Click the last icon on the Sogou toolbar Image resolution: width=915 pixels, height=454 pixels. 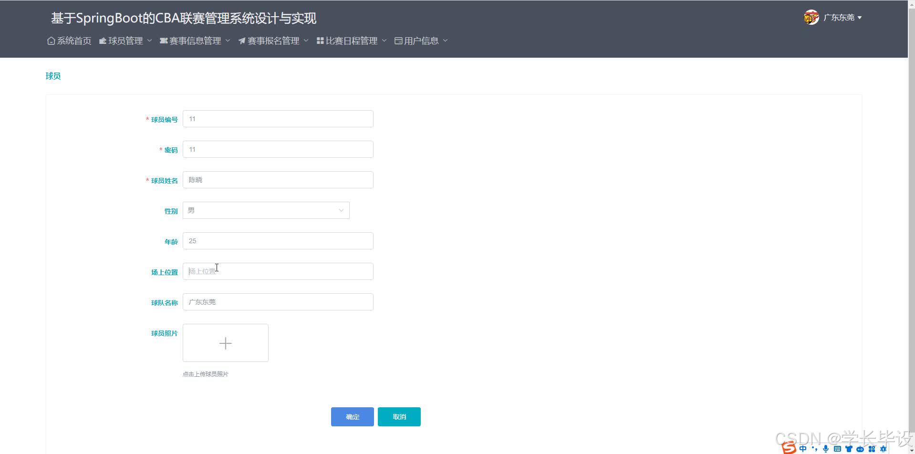click(x=883, y=449)
